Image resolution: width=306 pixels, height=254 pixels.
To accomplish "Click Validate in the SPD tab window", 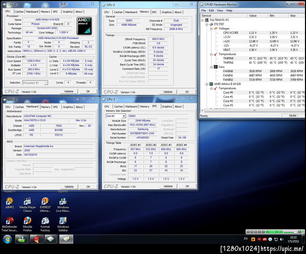I will tap(168, 186).
